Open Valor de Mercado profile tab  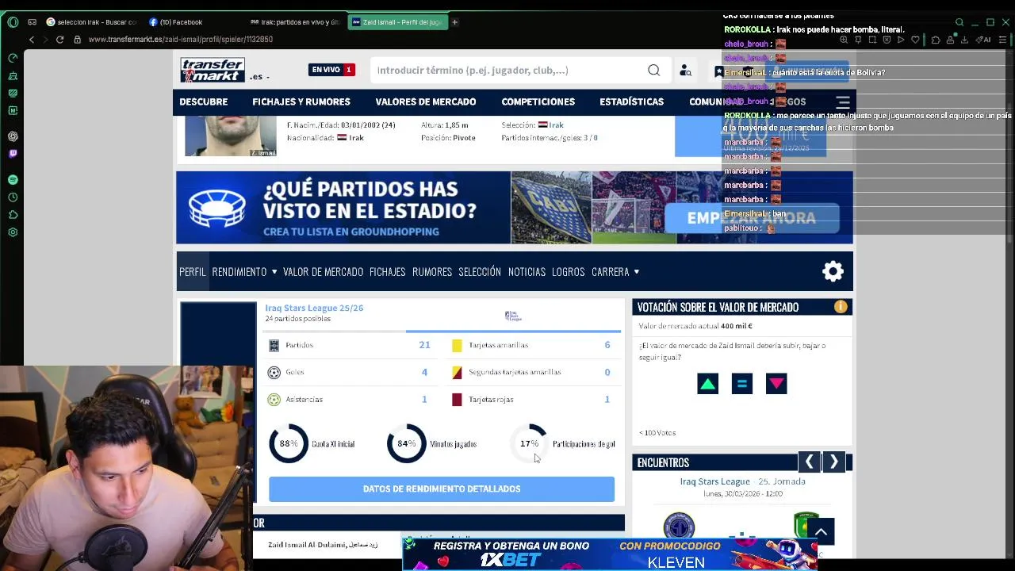point(323,272)
